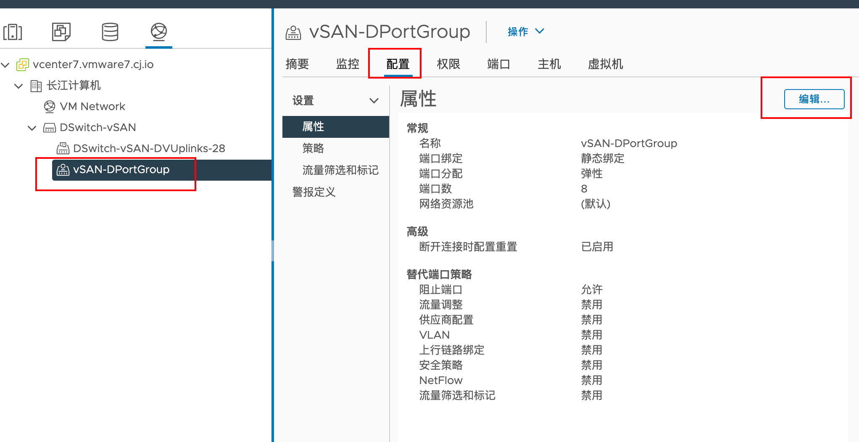859x442 pixels.
Task: Open 警报定义 in the side menu
Action: (314, 192)
